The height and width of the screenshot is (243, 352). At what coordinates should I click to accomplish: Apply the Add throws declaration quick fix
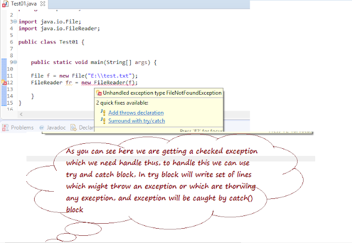(x=136, y=112)
